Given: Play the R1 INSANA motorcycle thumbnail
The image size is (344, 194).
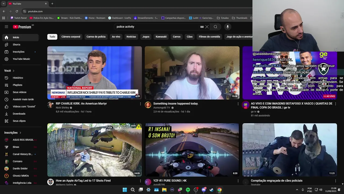Looking at the screenshot, I should [192, 150].
